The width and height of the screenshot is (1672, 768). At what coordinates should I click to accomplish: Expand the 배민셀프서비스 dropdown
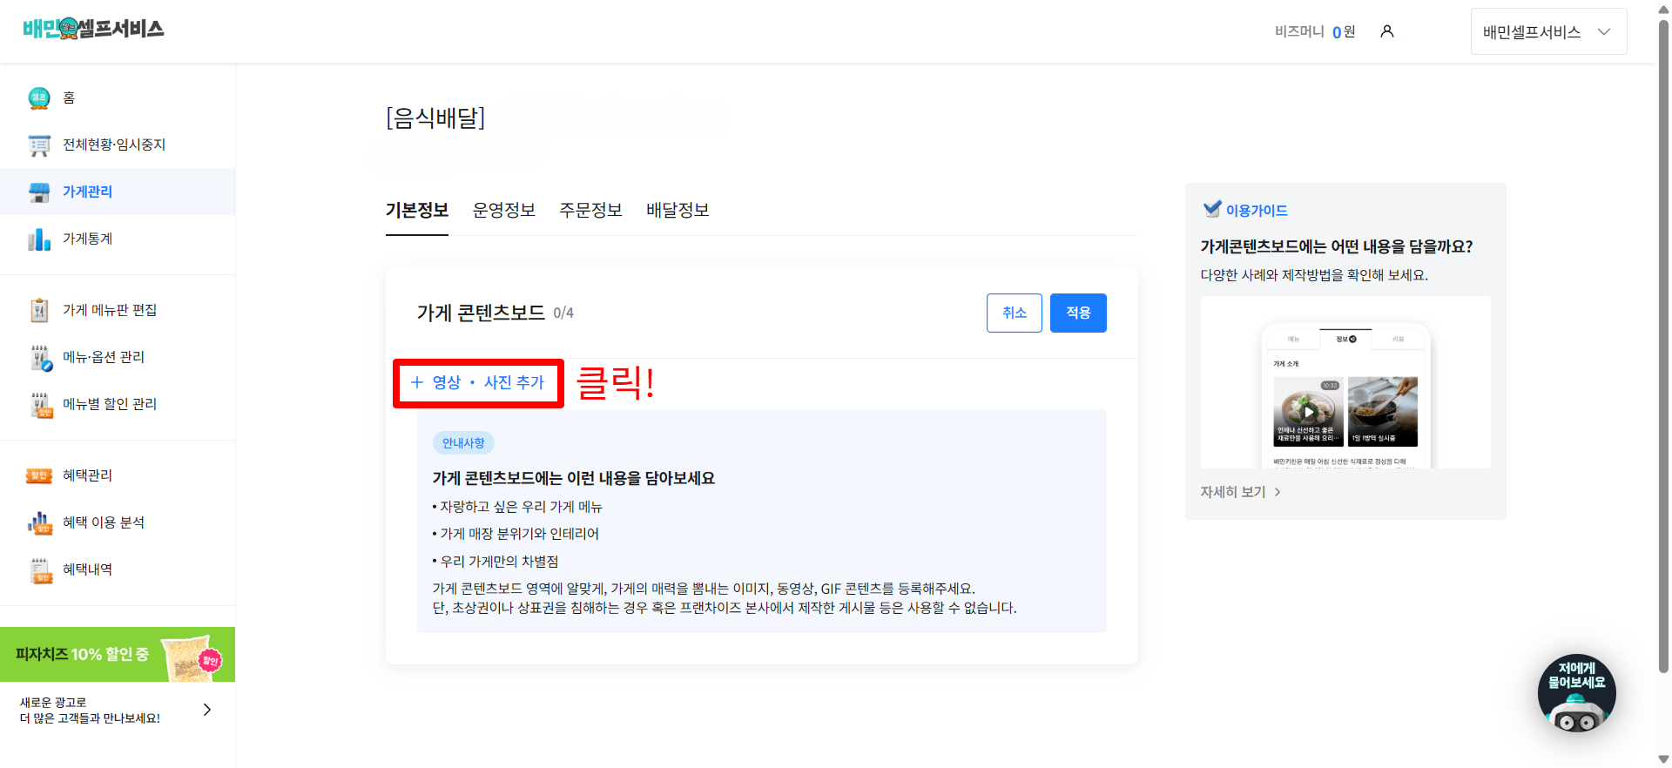coord(1548,31)
